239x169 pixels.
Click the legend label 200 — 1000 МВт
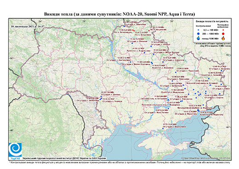210,34
